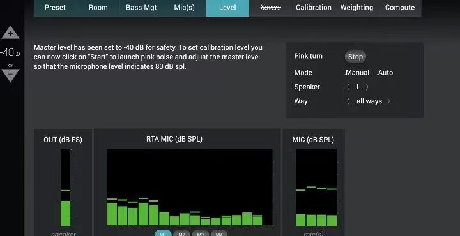This screenshot has width=460, height=236.
Task: Click the -40.0 dB master level readout
Action: (x=10, y=53)
